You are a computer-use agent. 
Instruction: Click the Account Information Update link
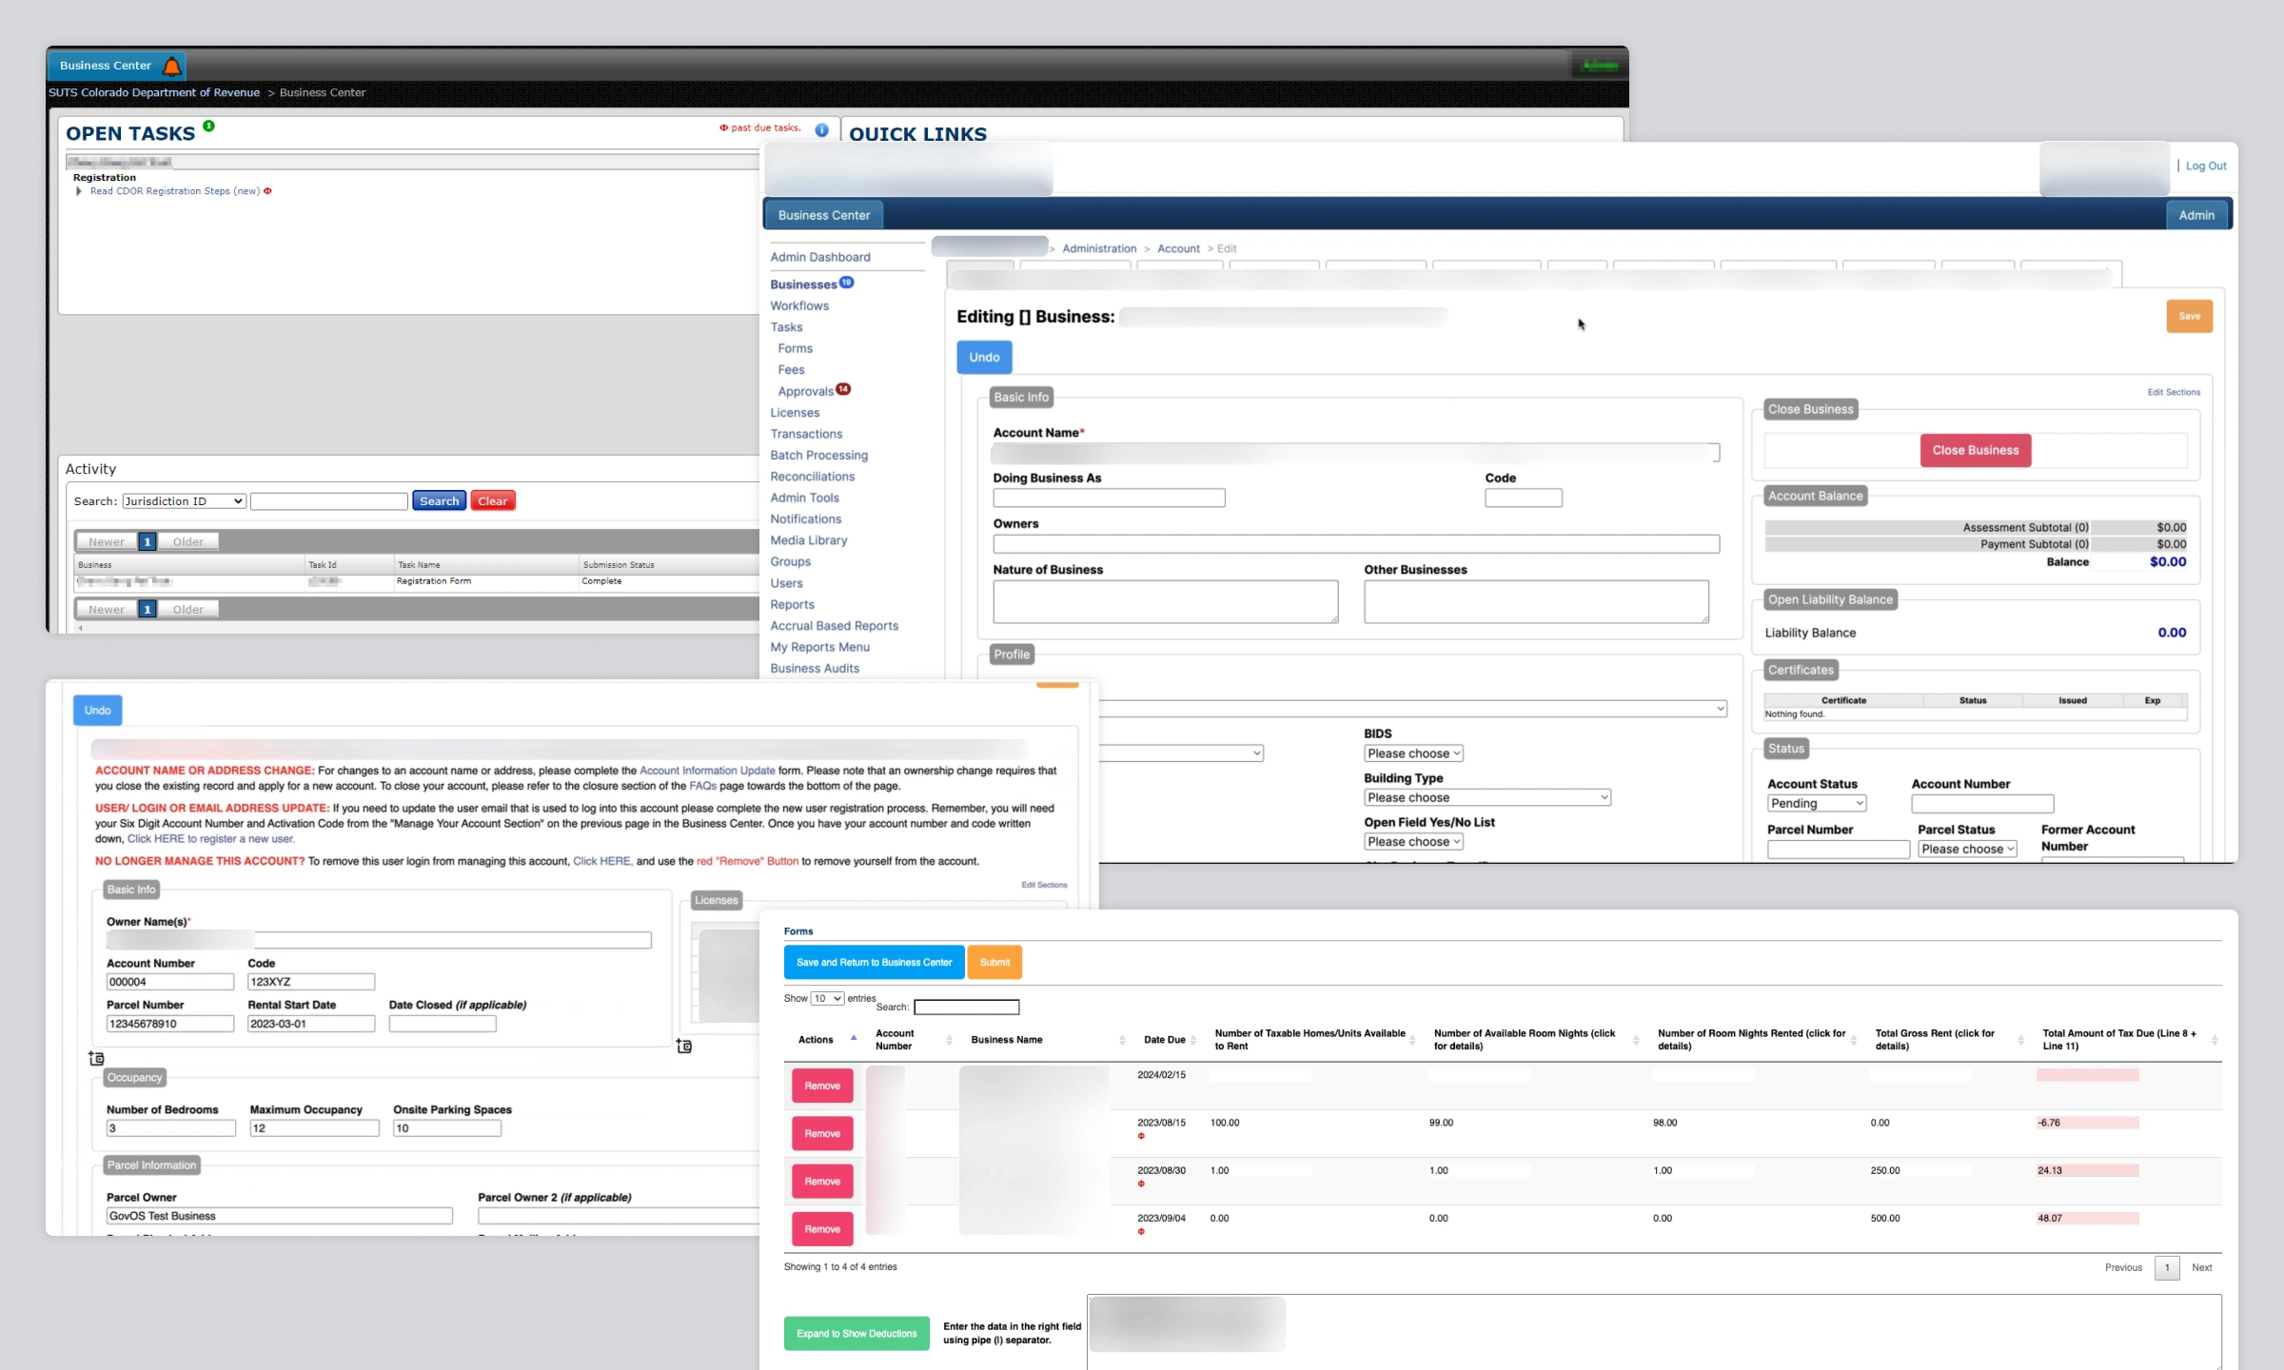click(707, 771)
